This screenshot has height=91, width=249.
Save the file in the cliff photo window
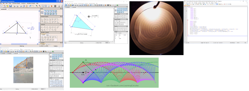click(8, 51)
